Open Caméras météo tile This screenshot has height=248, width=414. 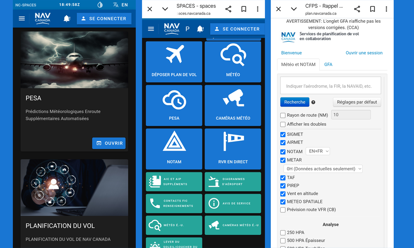pos(233,105)
